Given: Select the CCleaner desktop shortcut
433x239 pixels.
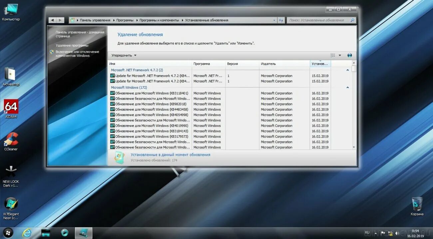Looking at the screenshot, I should pyautogui.click(x=11, y=141).
